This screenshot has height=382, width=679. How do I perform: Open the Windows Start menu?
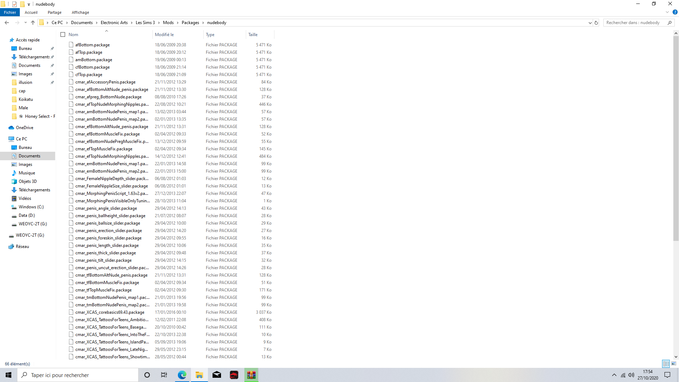click(x=8, y=375)
